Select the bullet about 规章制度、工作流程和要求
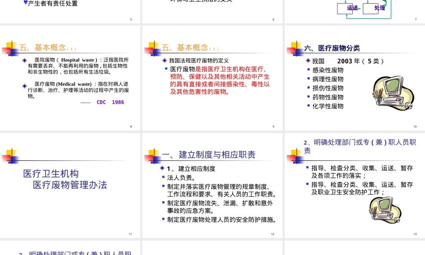 [222, 190]
